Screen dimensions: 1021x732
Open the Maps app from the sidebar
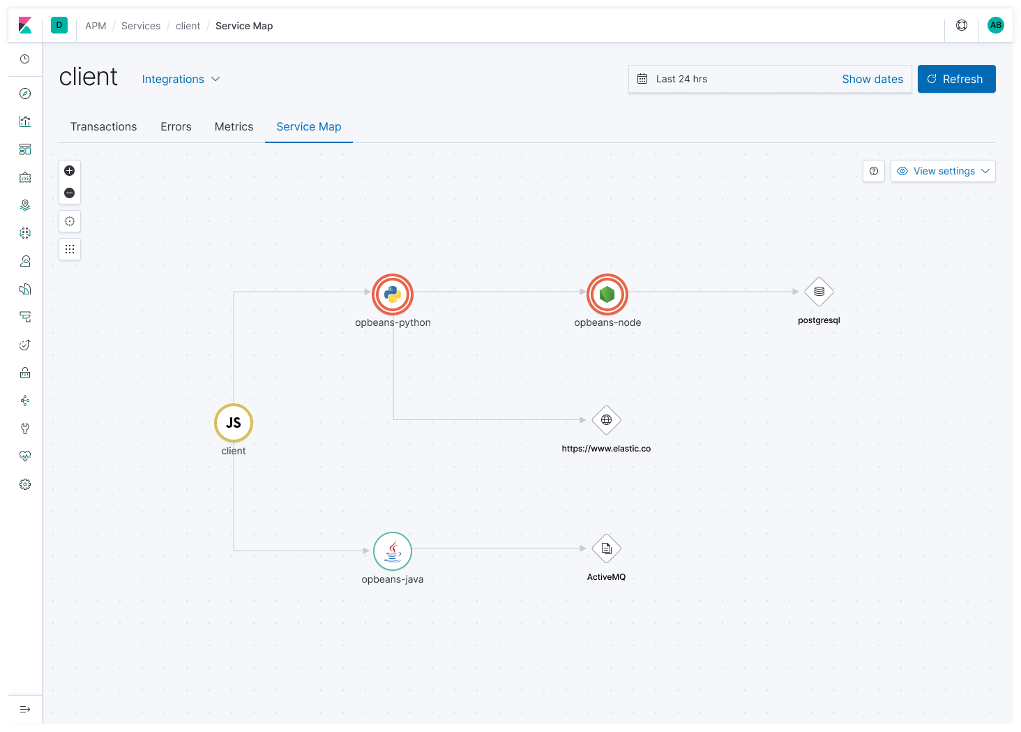click(x=25, y=205)
